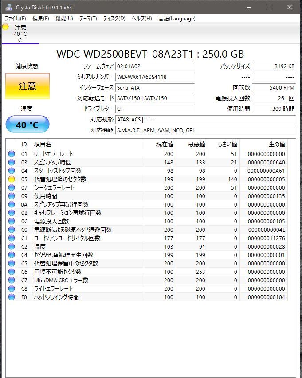Click the rotation rate value 5400 RPM
The width and height of the screenshot is (302, 378).
(x=274, y=87)
